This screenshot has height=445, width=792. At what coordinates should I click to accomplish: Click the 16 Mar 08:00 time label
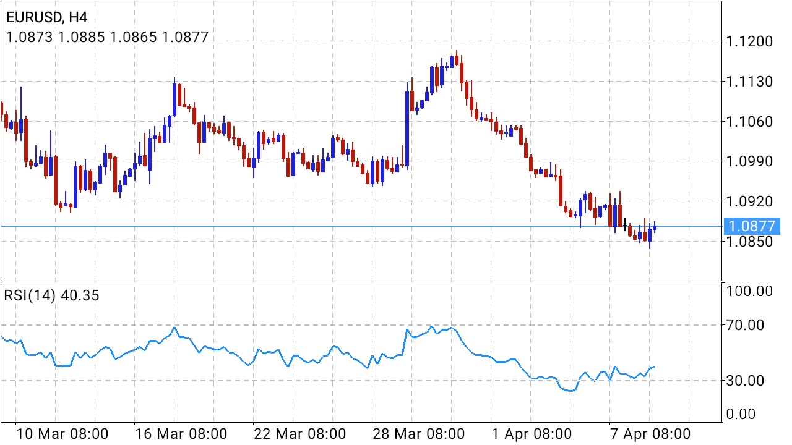[x=181, y=433]
